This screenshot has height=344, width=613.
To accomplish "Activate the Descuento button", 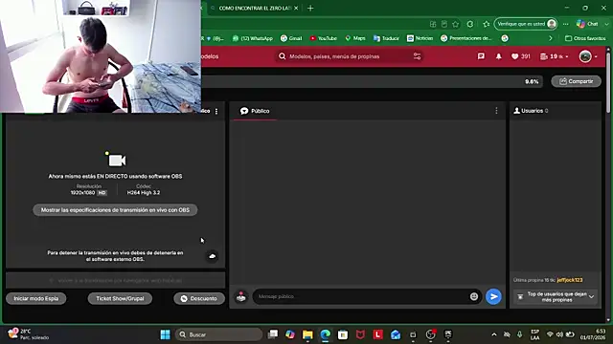I will [199, 298].
